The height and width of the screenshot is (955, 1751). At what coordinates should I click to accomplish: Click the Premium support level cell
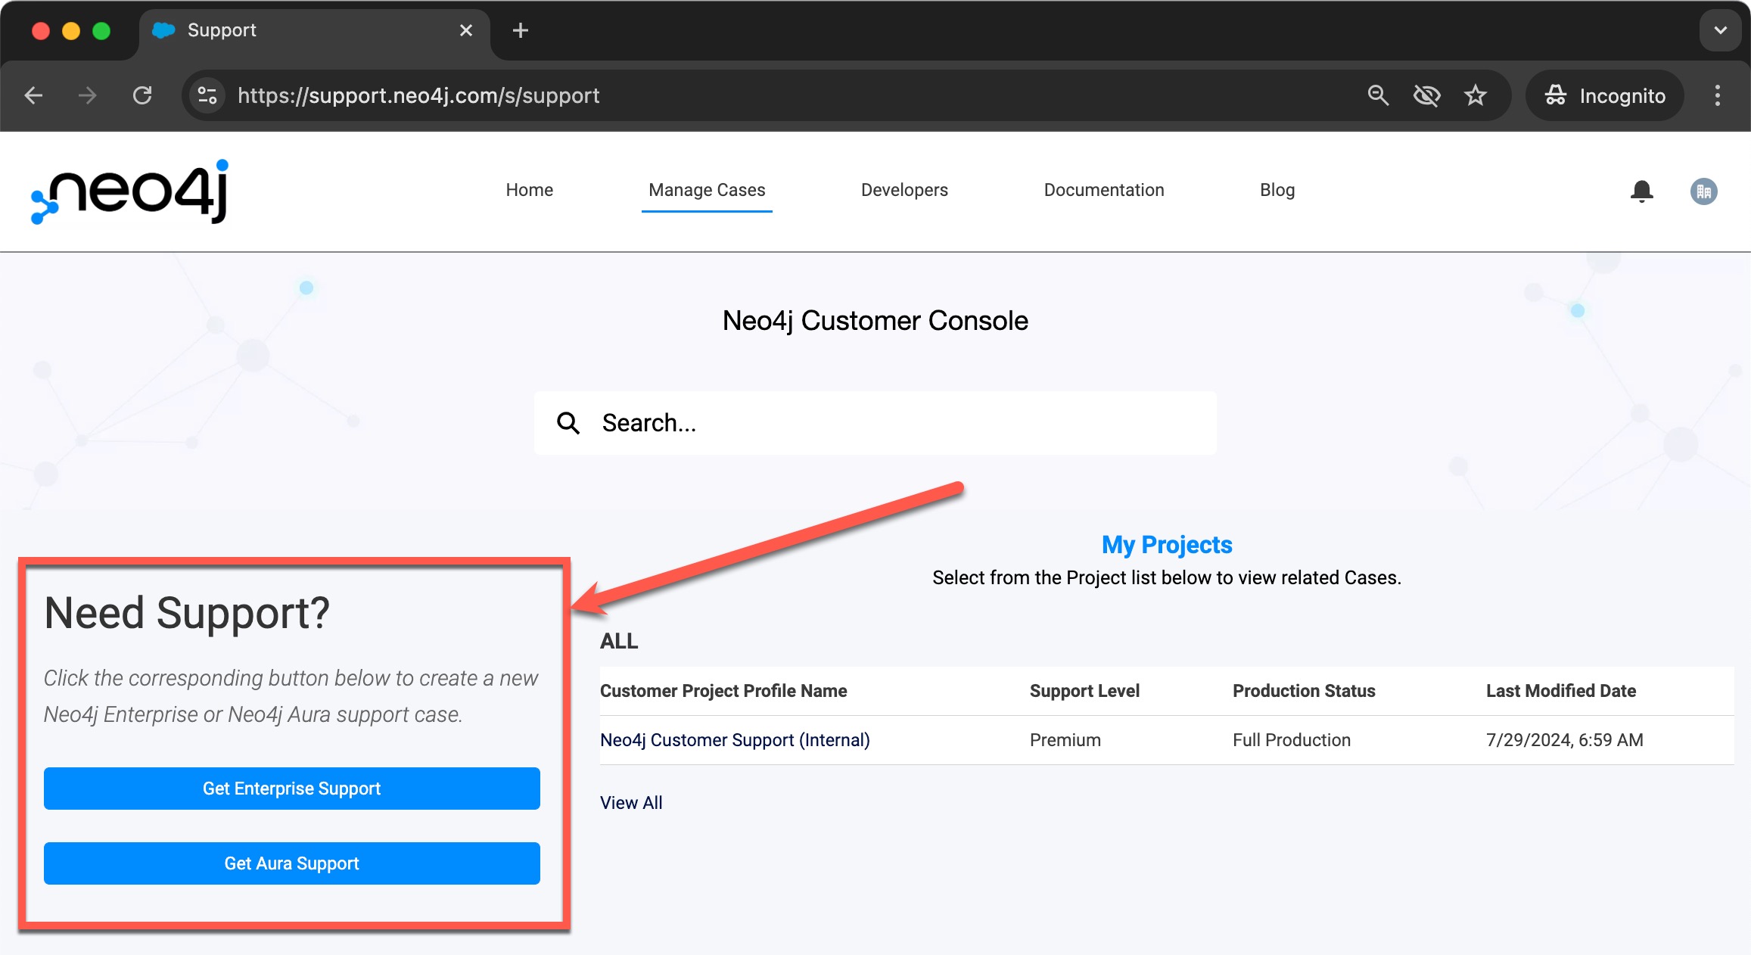pyautogui.click(x=1065, y=740)
